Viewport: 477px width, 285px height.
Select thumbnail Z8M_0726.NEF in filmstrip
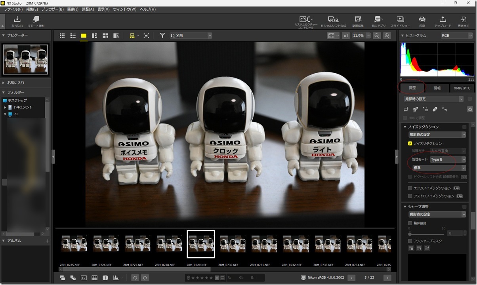106,244
